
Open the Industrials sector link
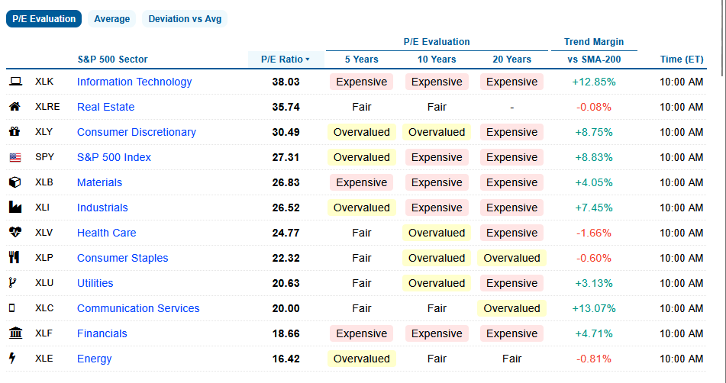(102, 208)
